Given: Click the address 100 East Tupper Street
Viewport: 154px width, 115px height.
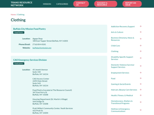Looking at the screenshot, I should [x=50, y=41].
